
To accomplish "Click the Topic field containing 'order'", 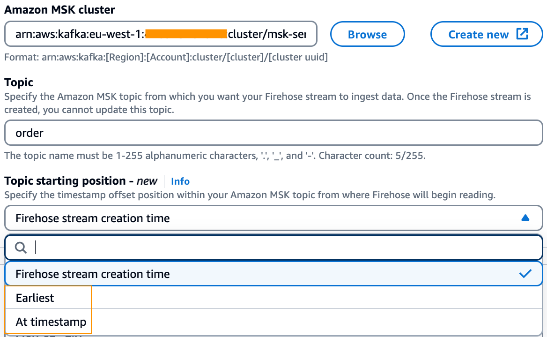I will (x=273, y=133).
